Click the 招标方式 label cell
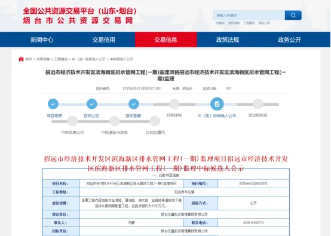331x236 pixels. pos(201,203)
